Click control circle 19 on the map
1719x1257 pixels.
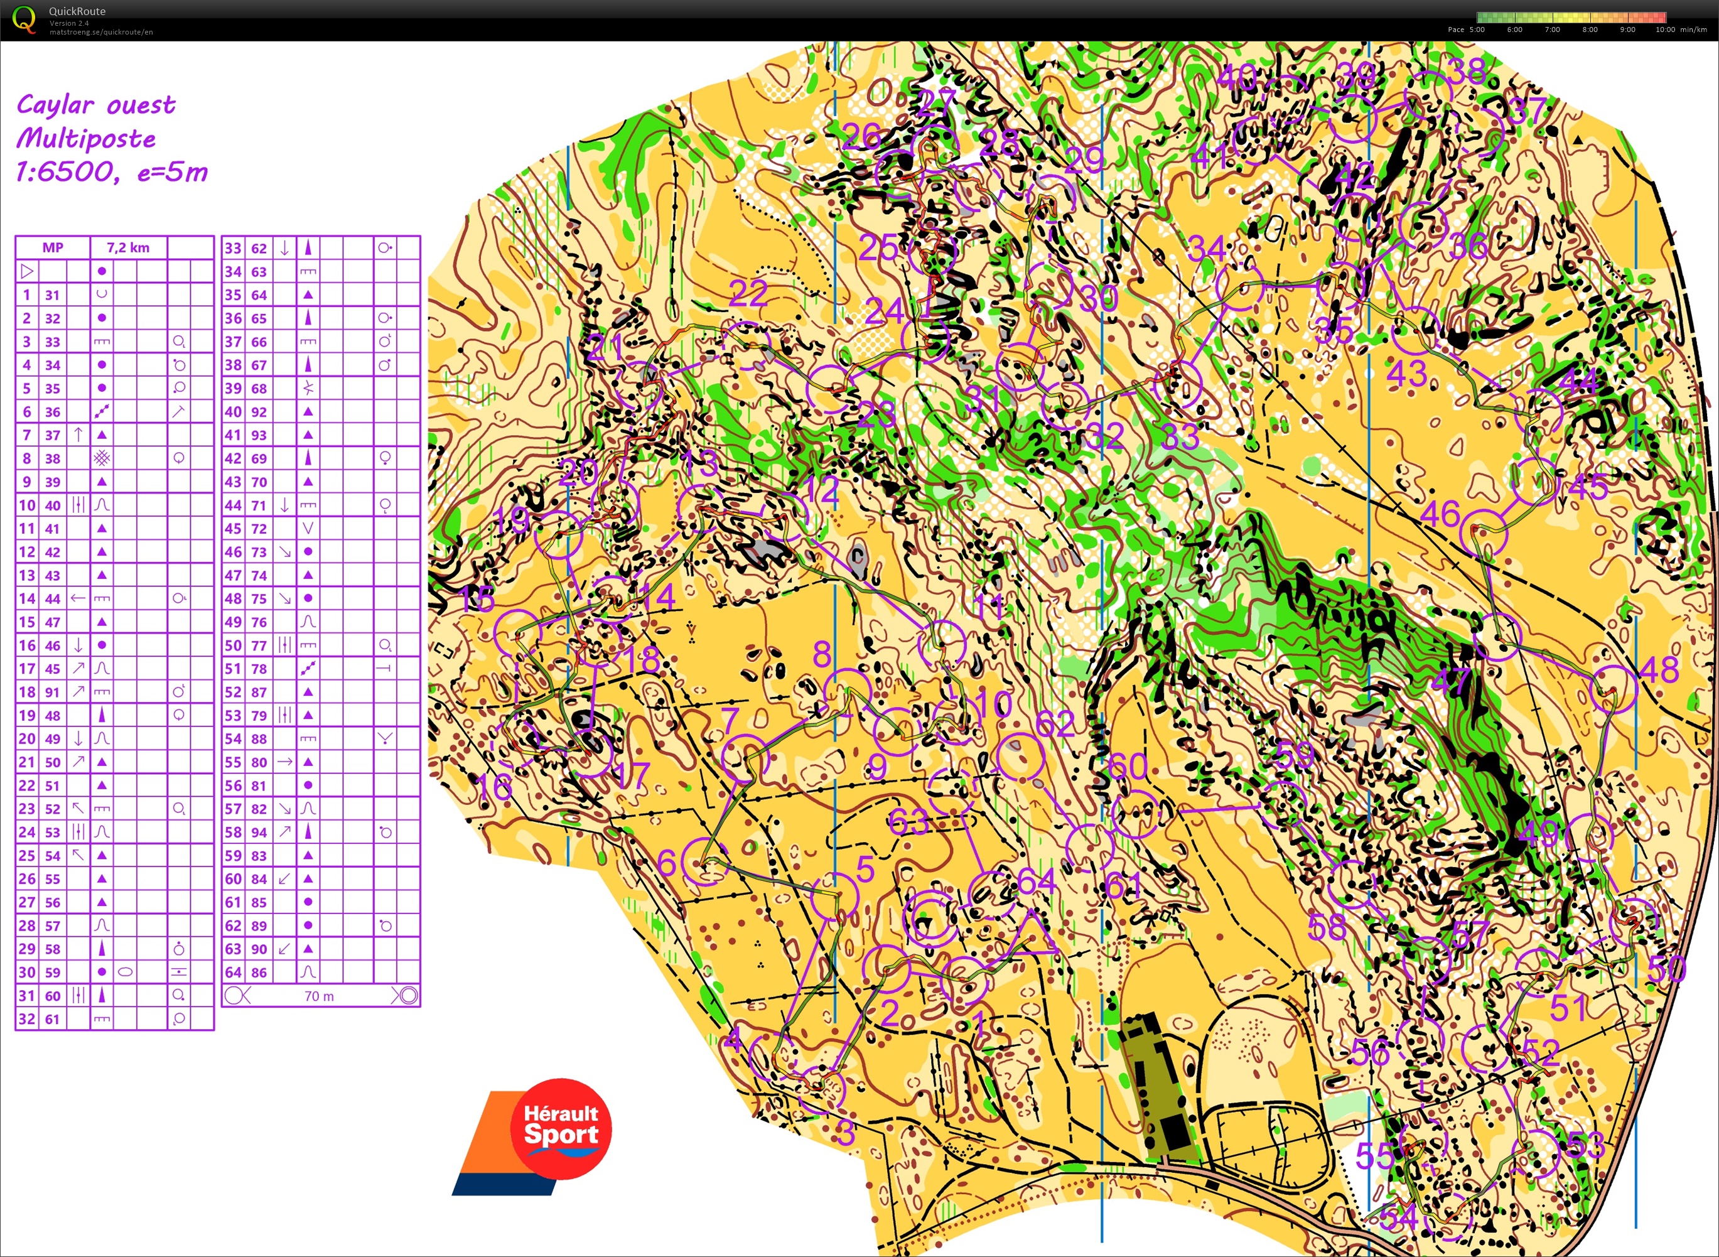558,535
